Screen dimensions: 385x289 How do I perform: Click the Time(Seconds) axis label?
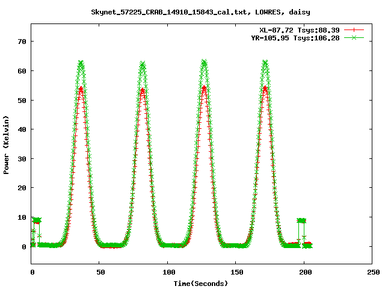pos(200,284)
